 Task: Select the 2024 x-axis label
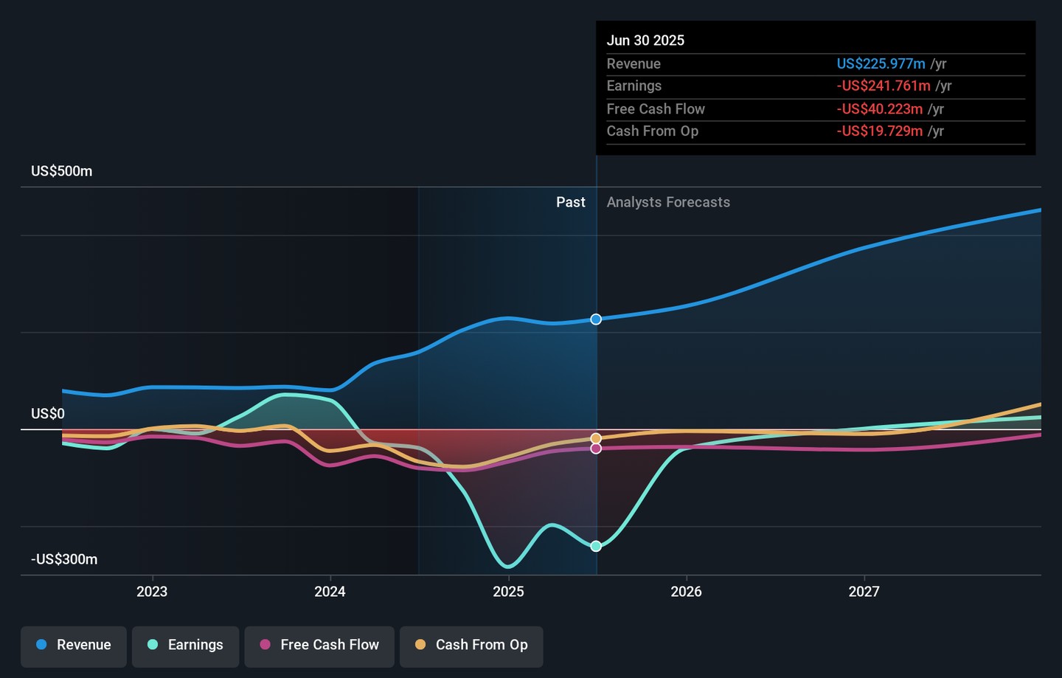coord(330,592)
